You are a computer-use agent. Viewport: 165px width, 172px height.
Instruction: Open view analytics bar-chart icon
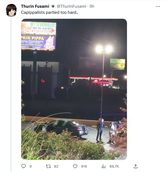pos(103,166)
